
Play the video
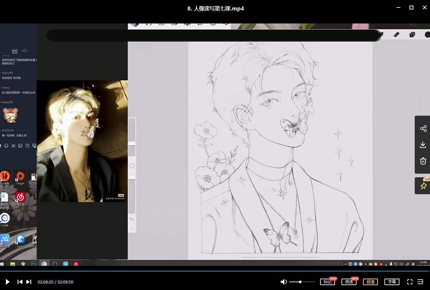[x=7, y=282]
